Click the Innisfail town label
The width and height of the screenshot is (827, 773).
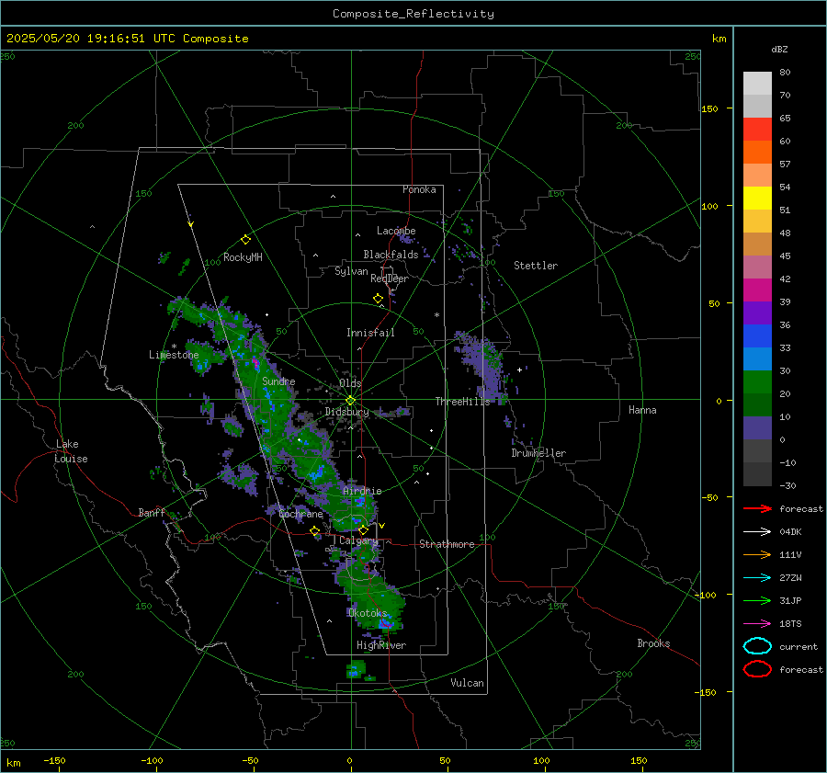370,333
